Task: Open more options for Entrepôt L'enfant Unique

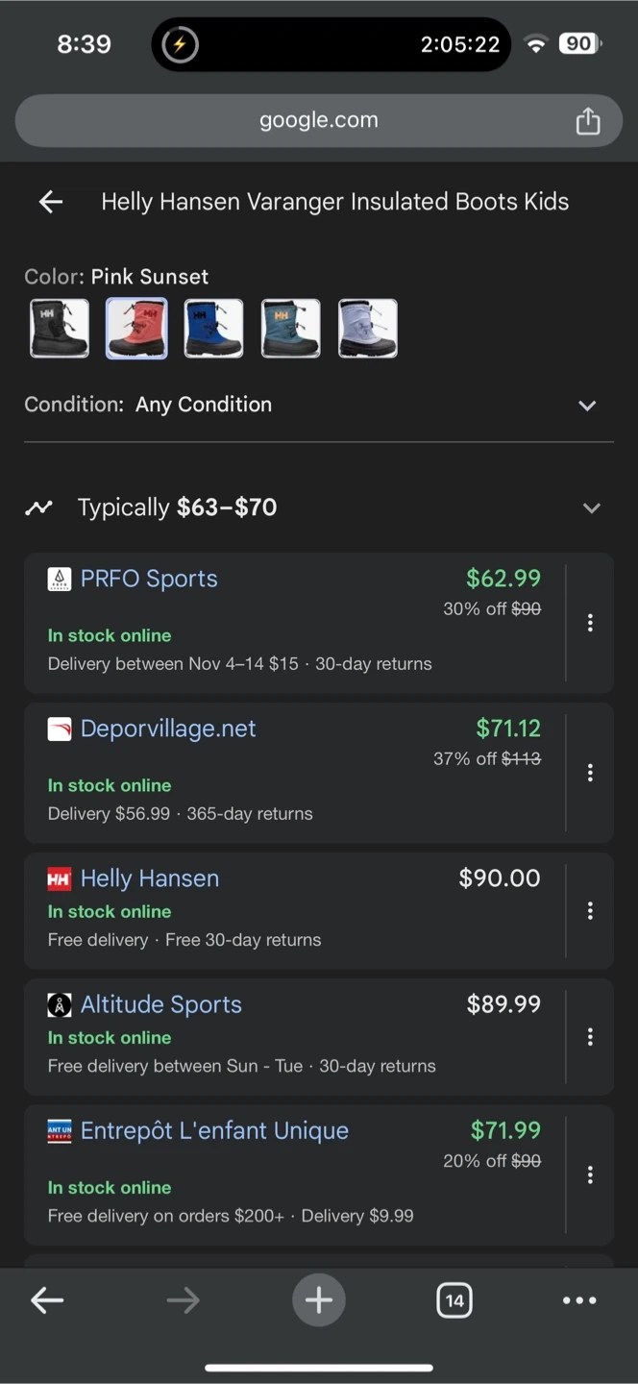Action: click(590, 1174)
